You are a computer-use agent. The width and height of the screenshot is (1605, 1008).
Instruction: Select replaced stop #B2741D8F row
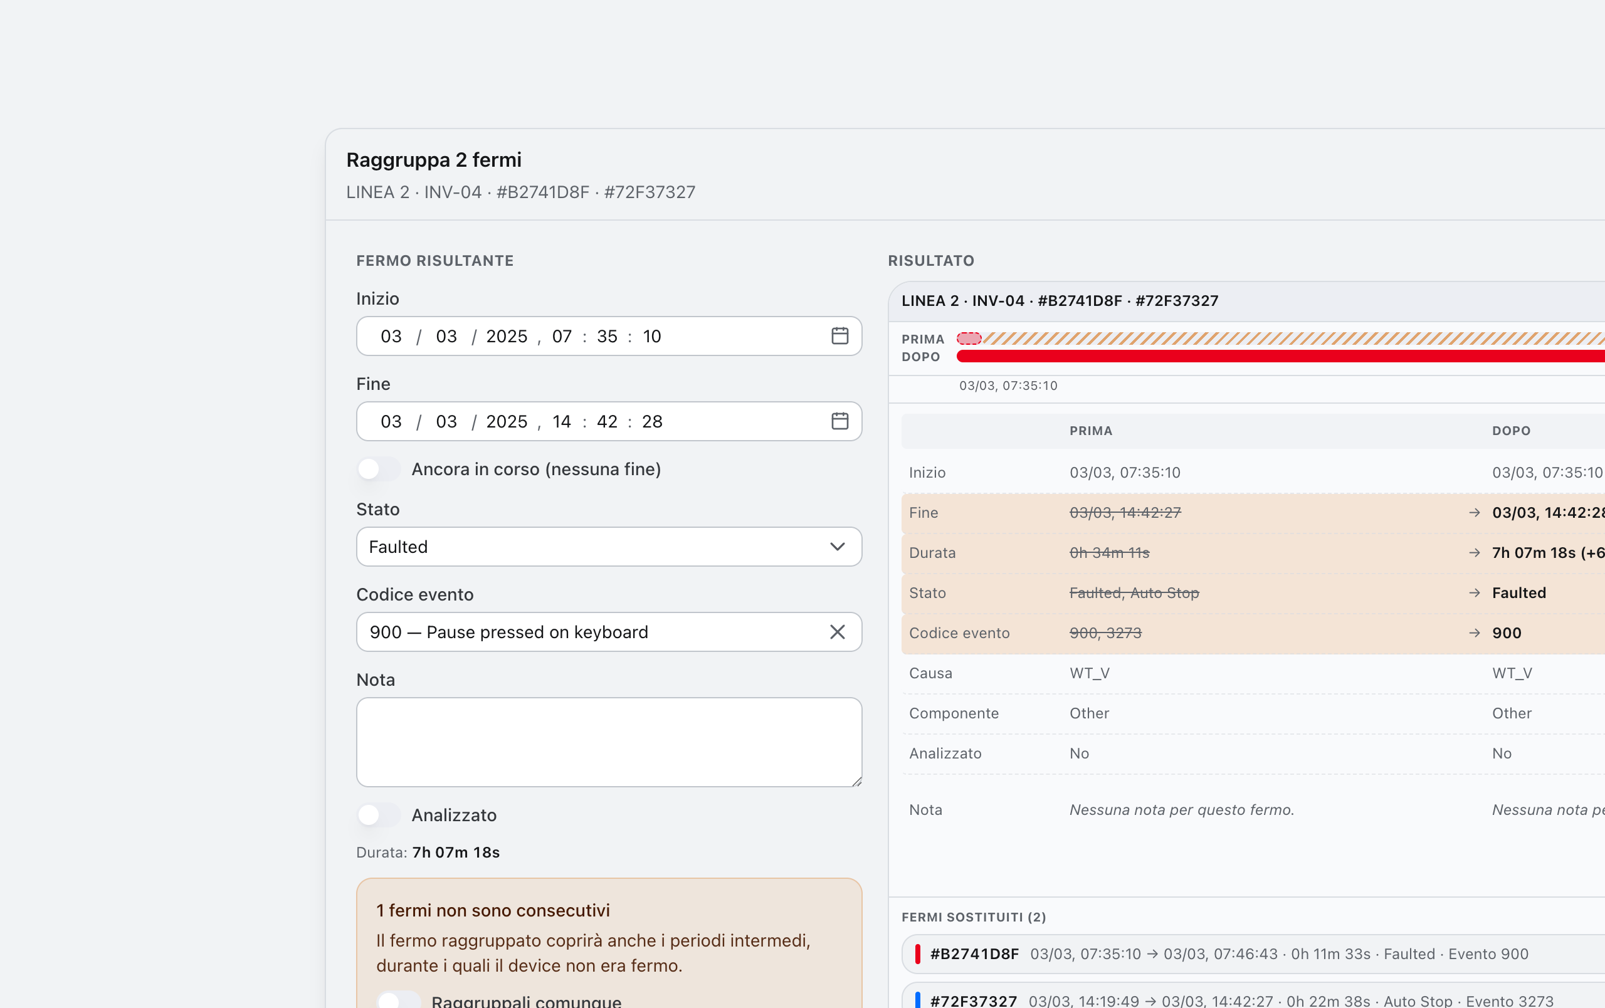point(1253,954)
